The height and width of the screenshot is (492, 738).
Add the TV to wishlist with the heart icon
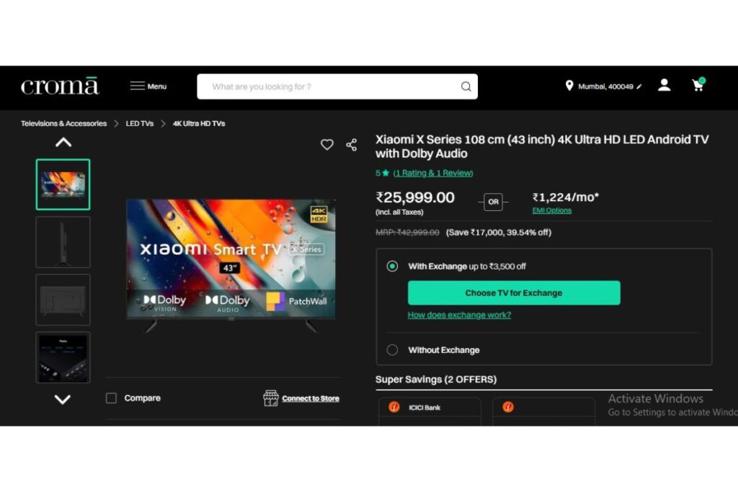(x=327, y=144)
